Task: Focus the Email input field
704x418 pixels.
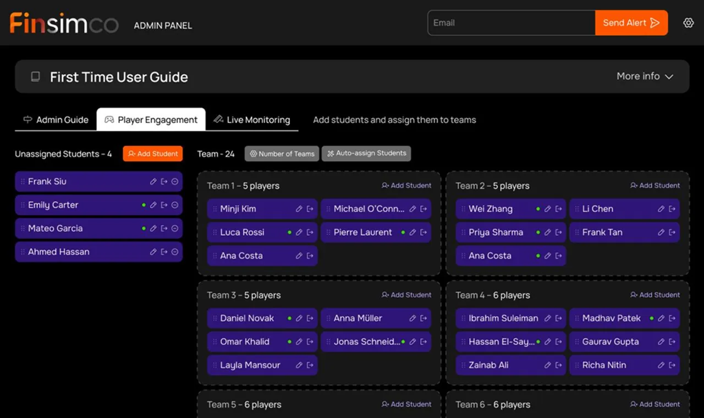Action: [x=512, y=23]
